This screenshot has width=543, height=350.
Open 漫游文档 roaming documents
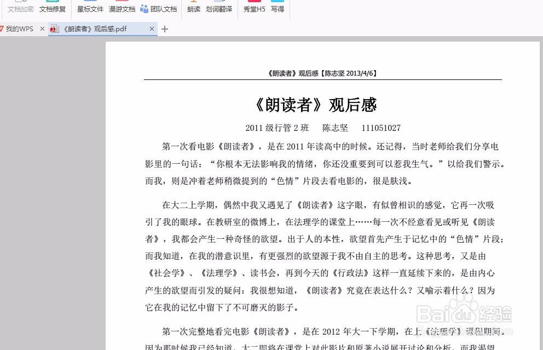click(x=122, y=7)
